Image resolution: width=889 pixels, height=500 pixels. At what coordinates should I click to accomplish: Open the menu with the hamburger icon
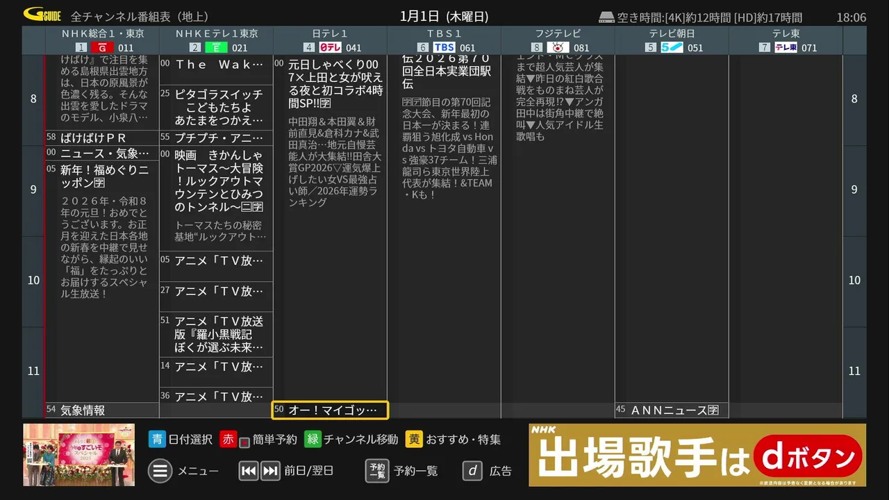pyautogui.click(x=160, y=471)
